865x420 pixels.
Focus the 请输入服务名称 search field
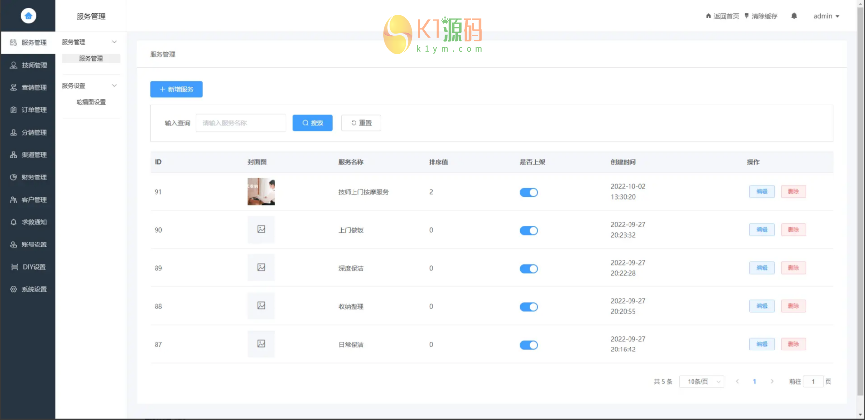click(241, 123)
